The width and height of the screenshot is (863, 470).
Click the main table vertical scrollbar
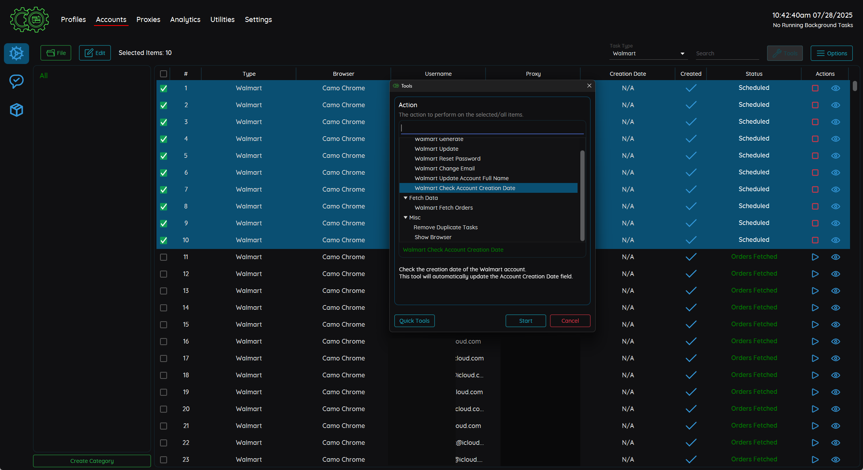point(855,86)
